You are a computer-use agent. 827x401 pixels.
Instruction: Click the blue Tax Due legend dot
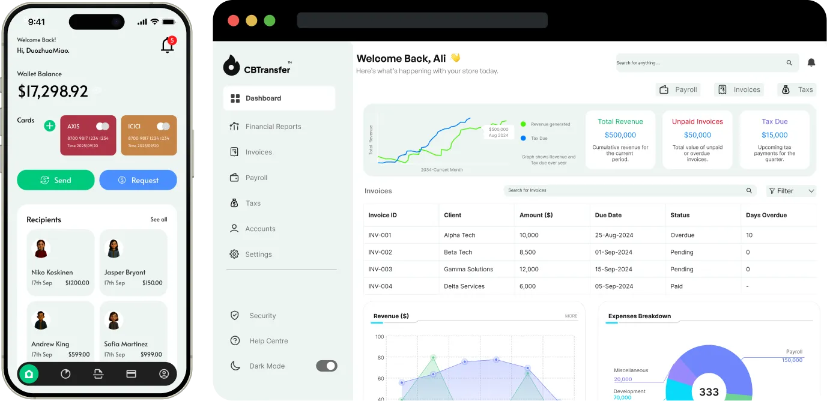tap(523, 138)
